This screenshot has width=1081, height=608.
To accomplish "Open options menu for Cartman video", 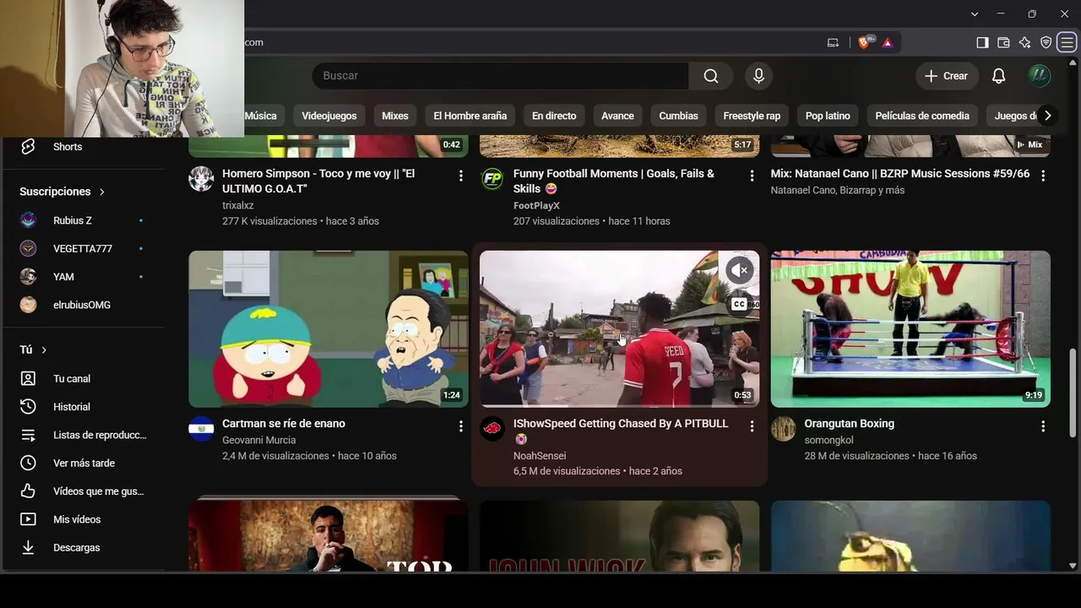I will point(460,426).
